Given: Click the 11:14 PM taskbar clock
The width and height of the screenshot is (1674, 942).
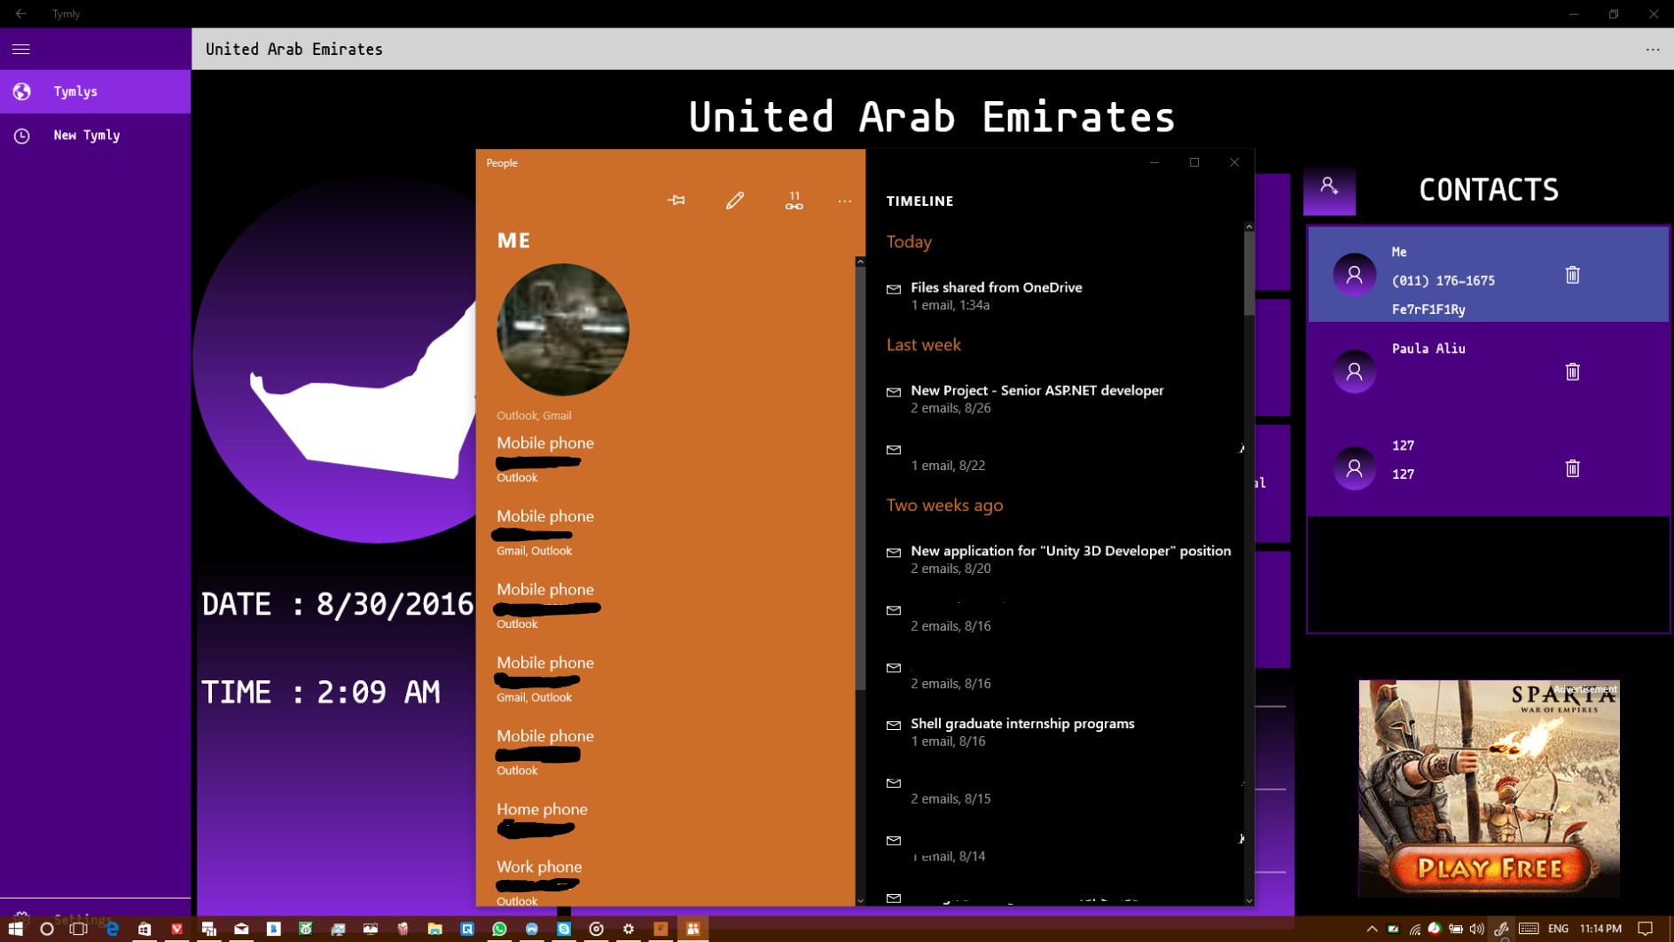Looking at the screenshot, I should (1600, 929).
